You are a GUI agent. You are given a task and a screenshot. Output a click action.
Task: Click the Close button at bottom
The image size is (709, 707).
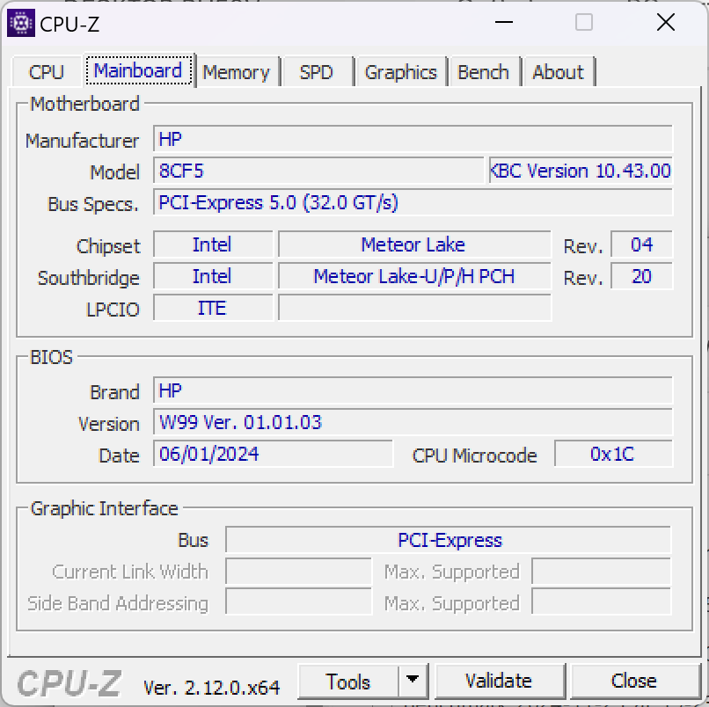point(634,681)
